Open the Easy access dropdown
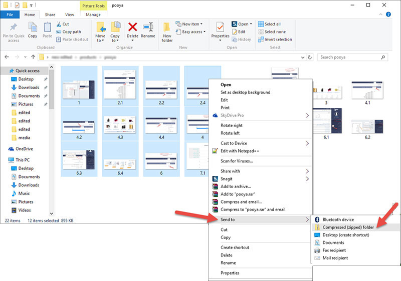 (x=192, y=32)
